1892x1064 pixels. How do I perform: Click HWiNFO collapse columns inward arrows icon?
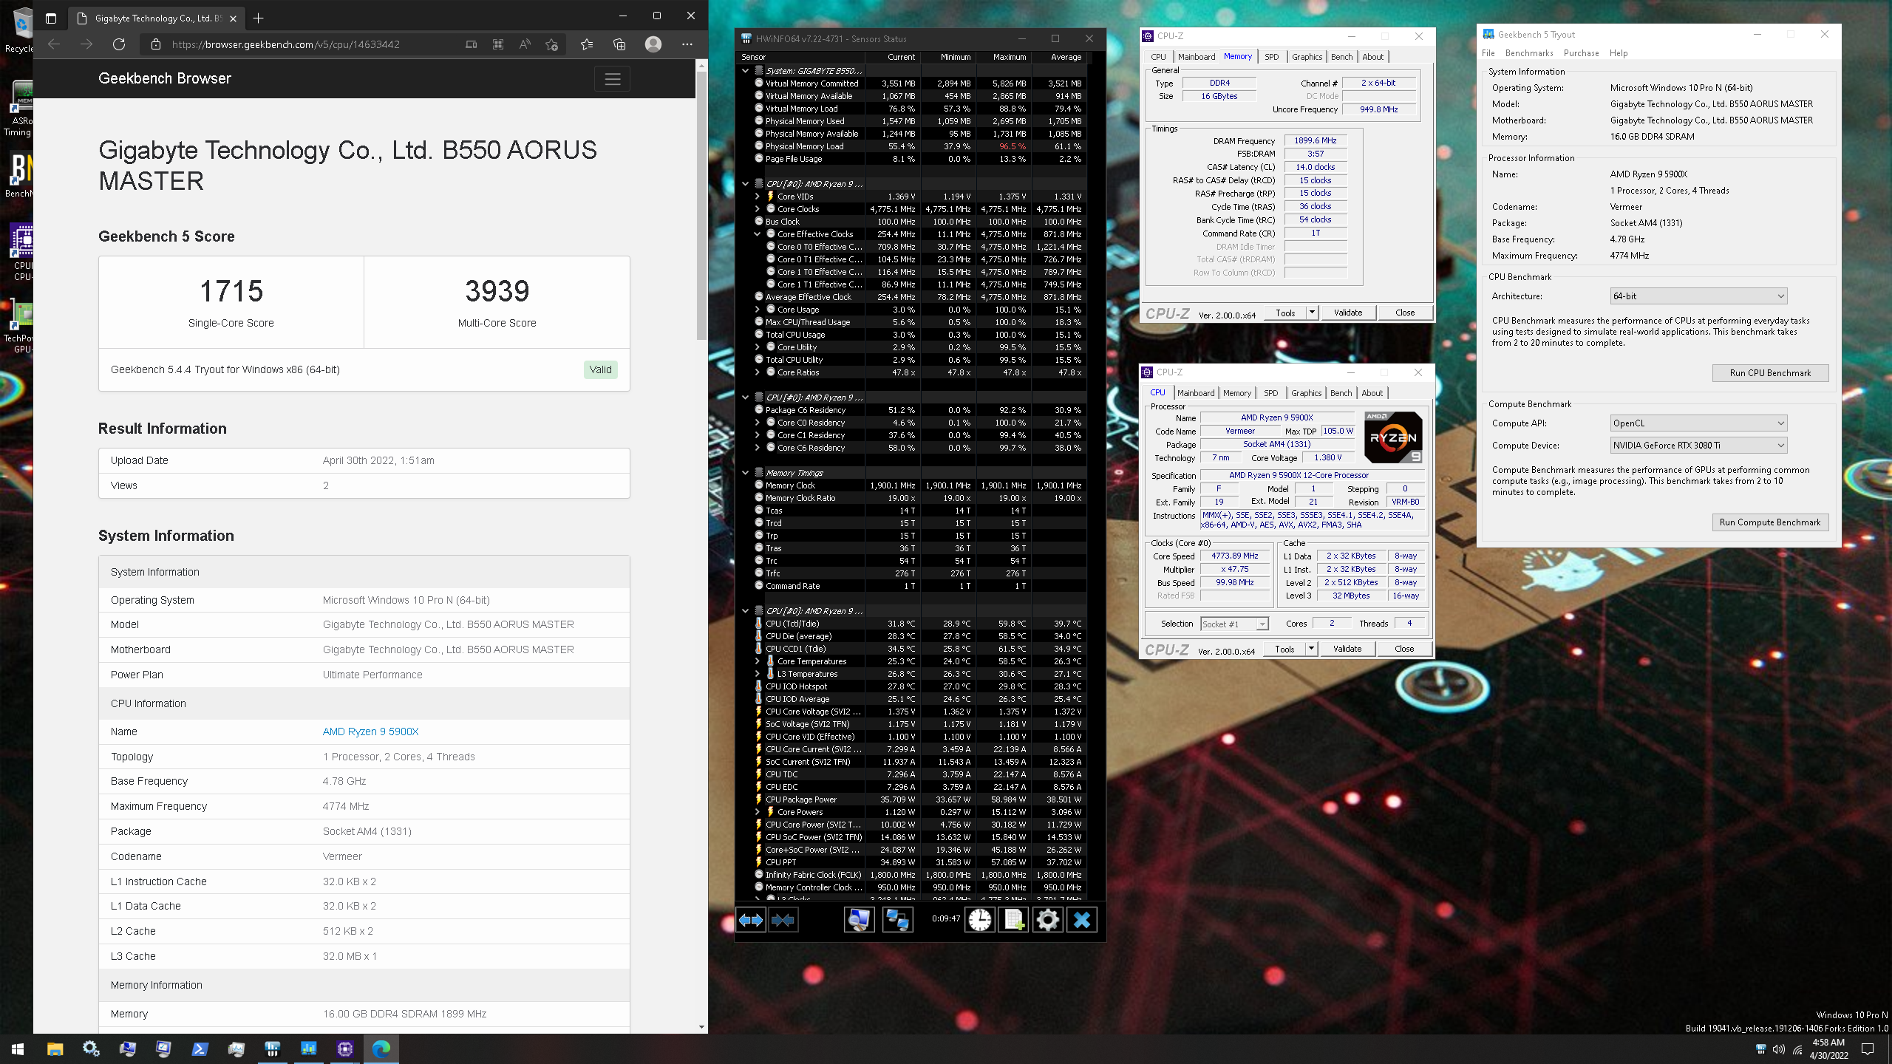coord(783,920)
